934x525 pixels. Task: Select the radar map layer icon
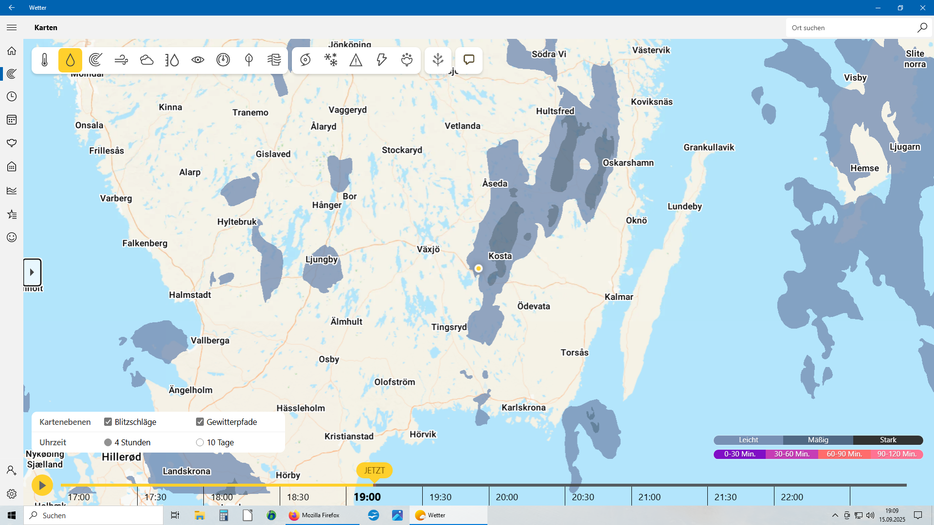pos(96,60)
